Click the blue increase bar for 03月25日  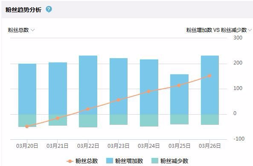coord(180,94)
